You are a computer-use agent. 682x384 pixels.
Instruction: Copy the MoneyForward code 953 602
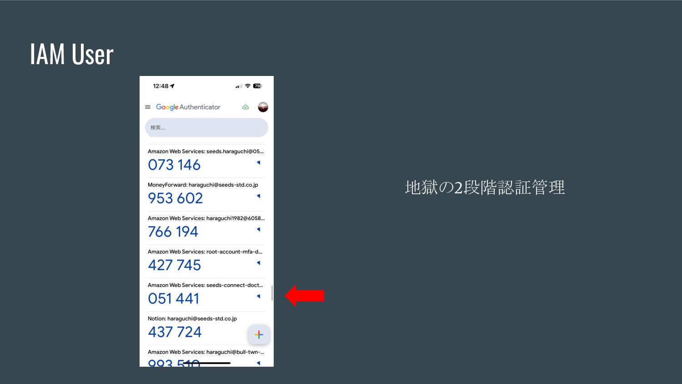coord(176,198)
